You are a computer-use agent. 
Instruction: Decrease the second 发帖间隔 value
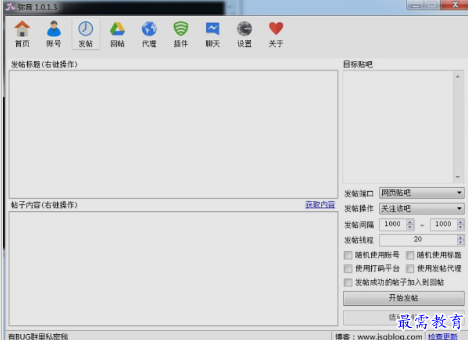coord(460,227)
